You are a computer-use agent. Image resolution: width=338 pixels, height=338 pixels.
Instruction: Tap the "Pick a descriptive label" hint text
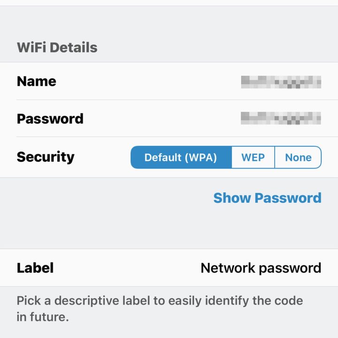click(160, 300)
